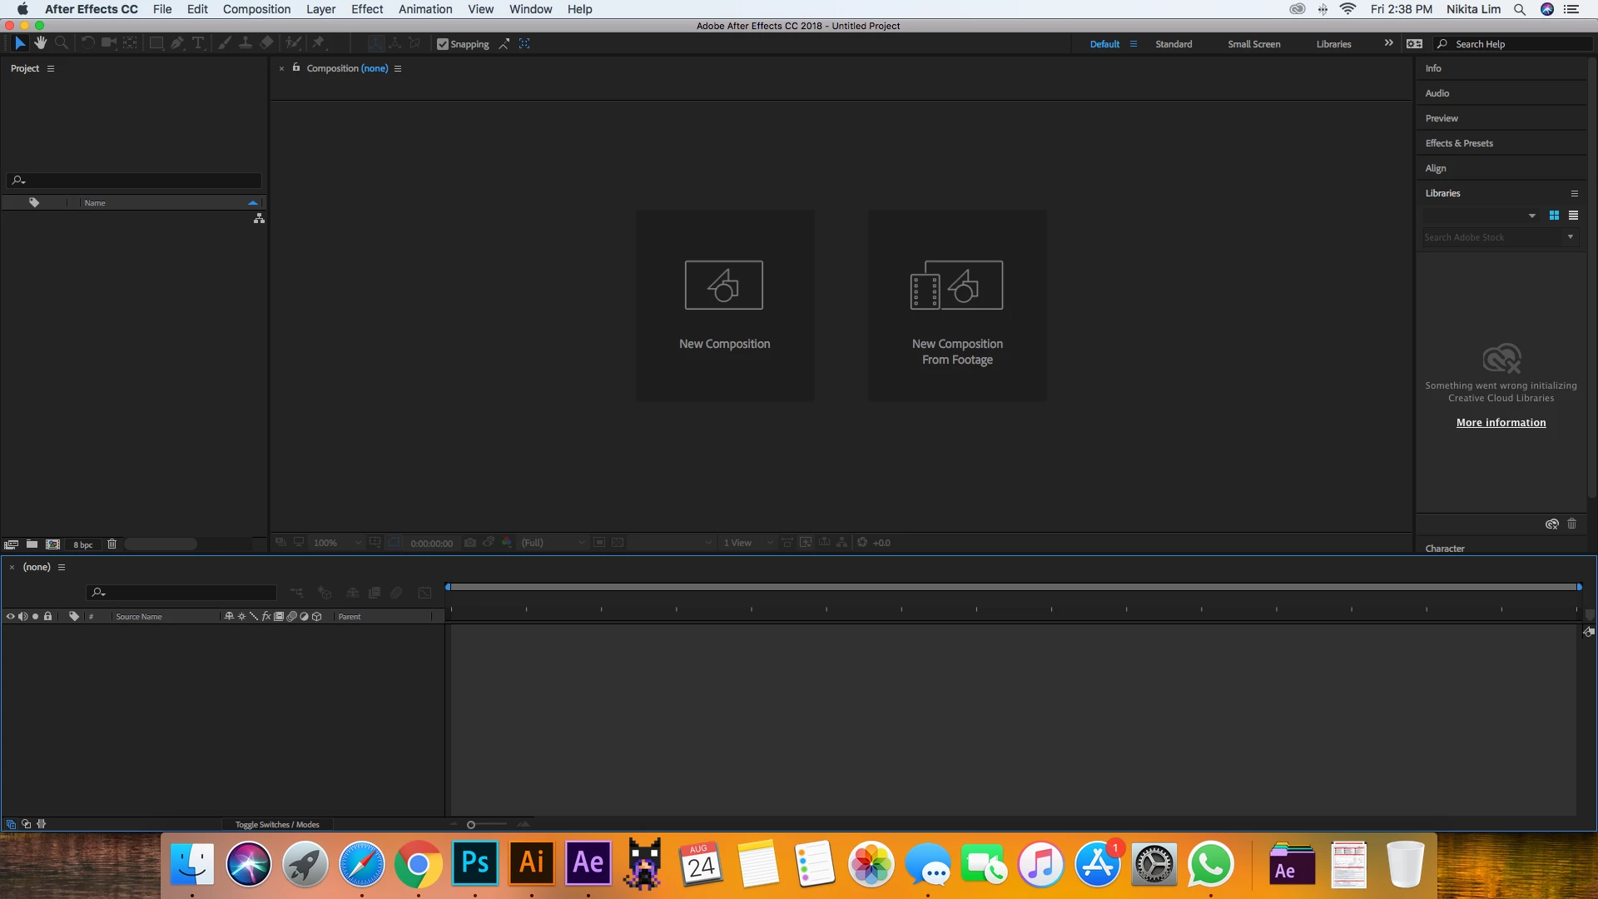This screenshot has width=1598, height=899.
Task: Create new folder in Project panel
Action: [32, 544]
